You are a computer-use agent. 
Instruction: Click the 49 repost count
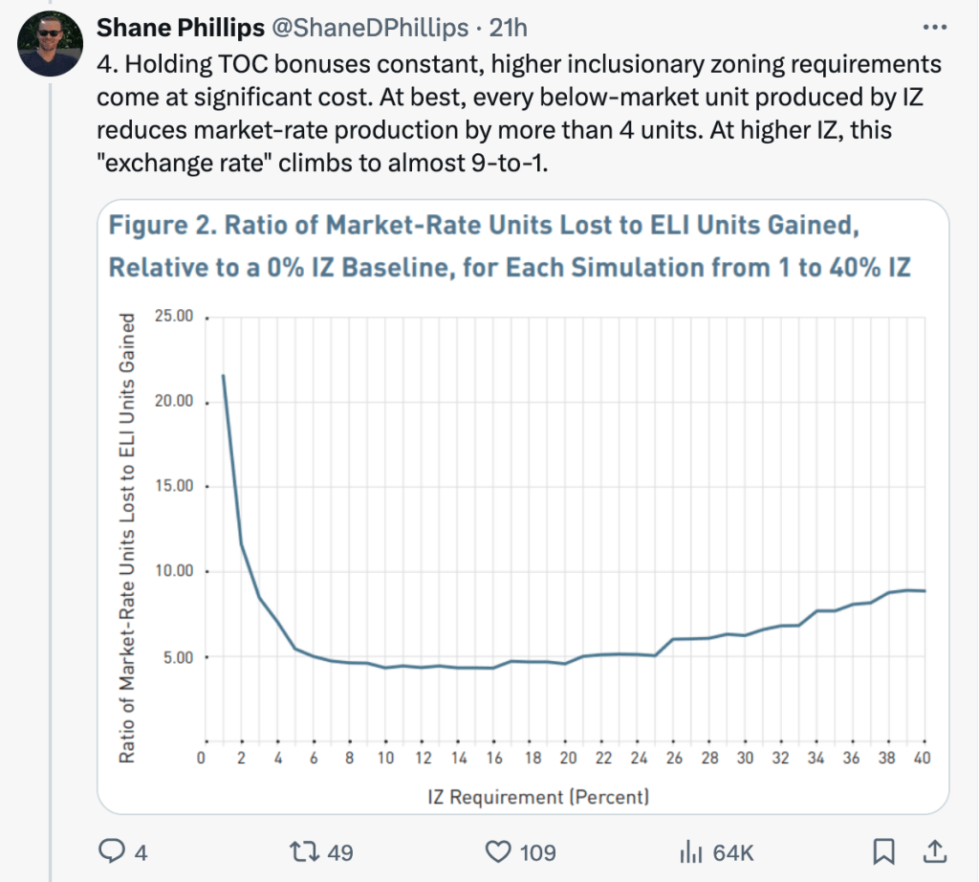click(340, 850)
